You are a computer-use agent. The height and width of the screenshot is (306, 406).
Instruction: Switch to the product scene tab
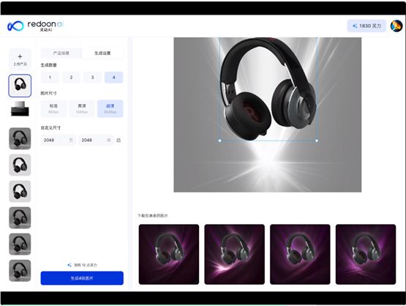coord(61,53)
